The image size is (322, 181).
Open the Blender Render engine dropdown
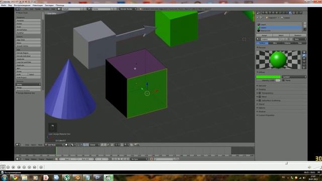tap(128, 9)
